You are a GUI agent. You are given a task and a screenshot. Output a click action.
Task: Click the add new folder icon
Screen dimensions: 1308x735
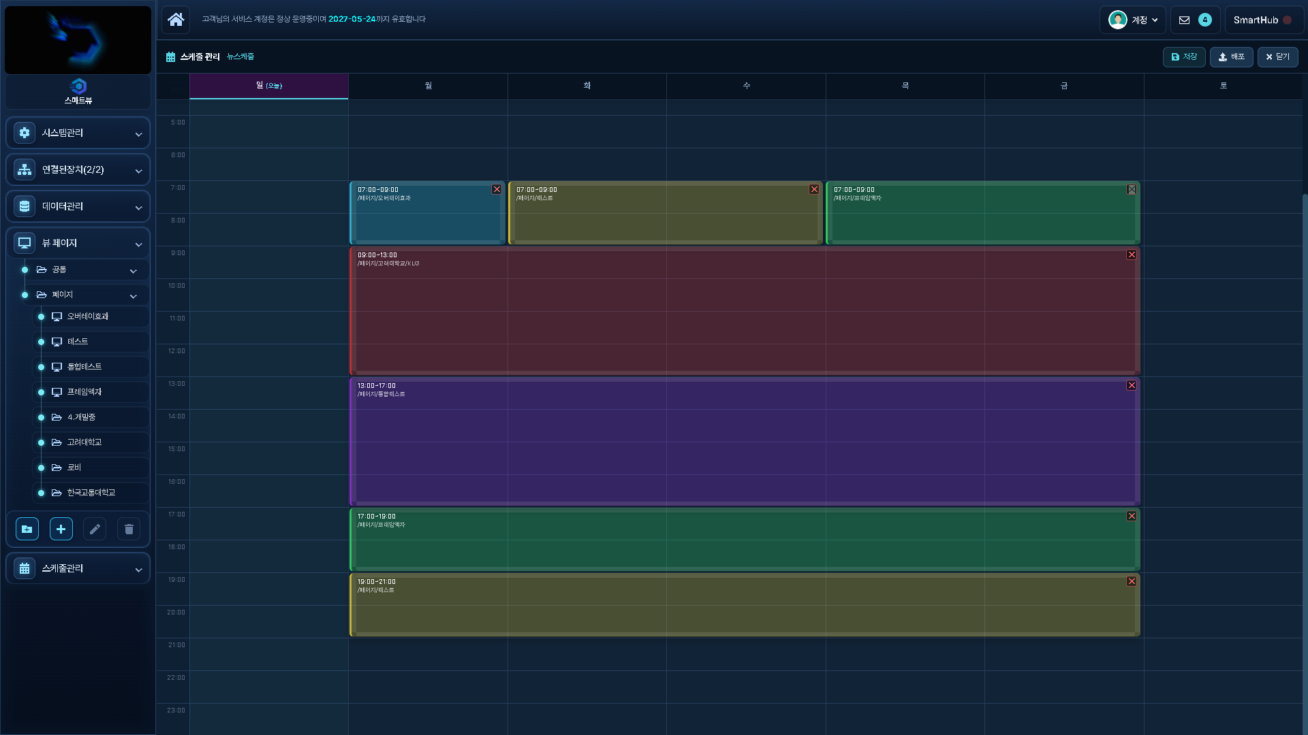pos(27,529)
